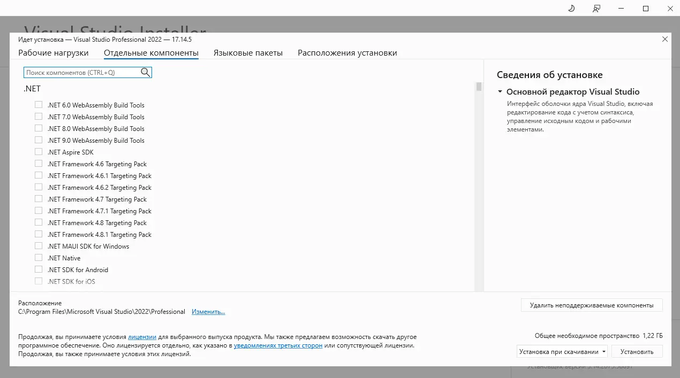The image size is (680, 378).
Task: Click the '1,22 ГБ' required space value
Action: point(652,336)
